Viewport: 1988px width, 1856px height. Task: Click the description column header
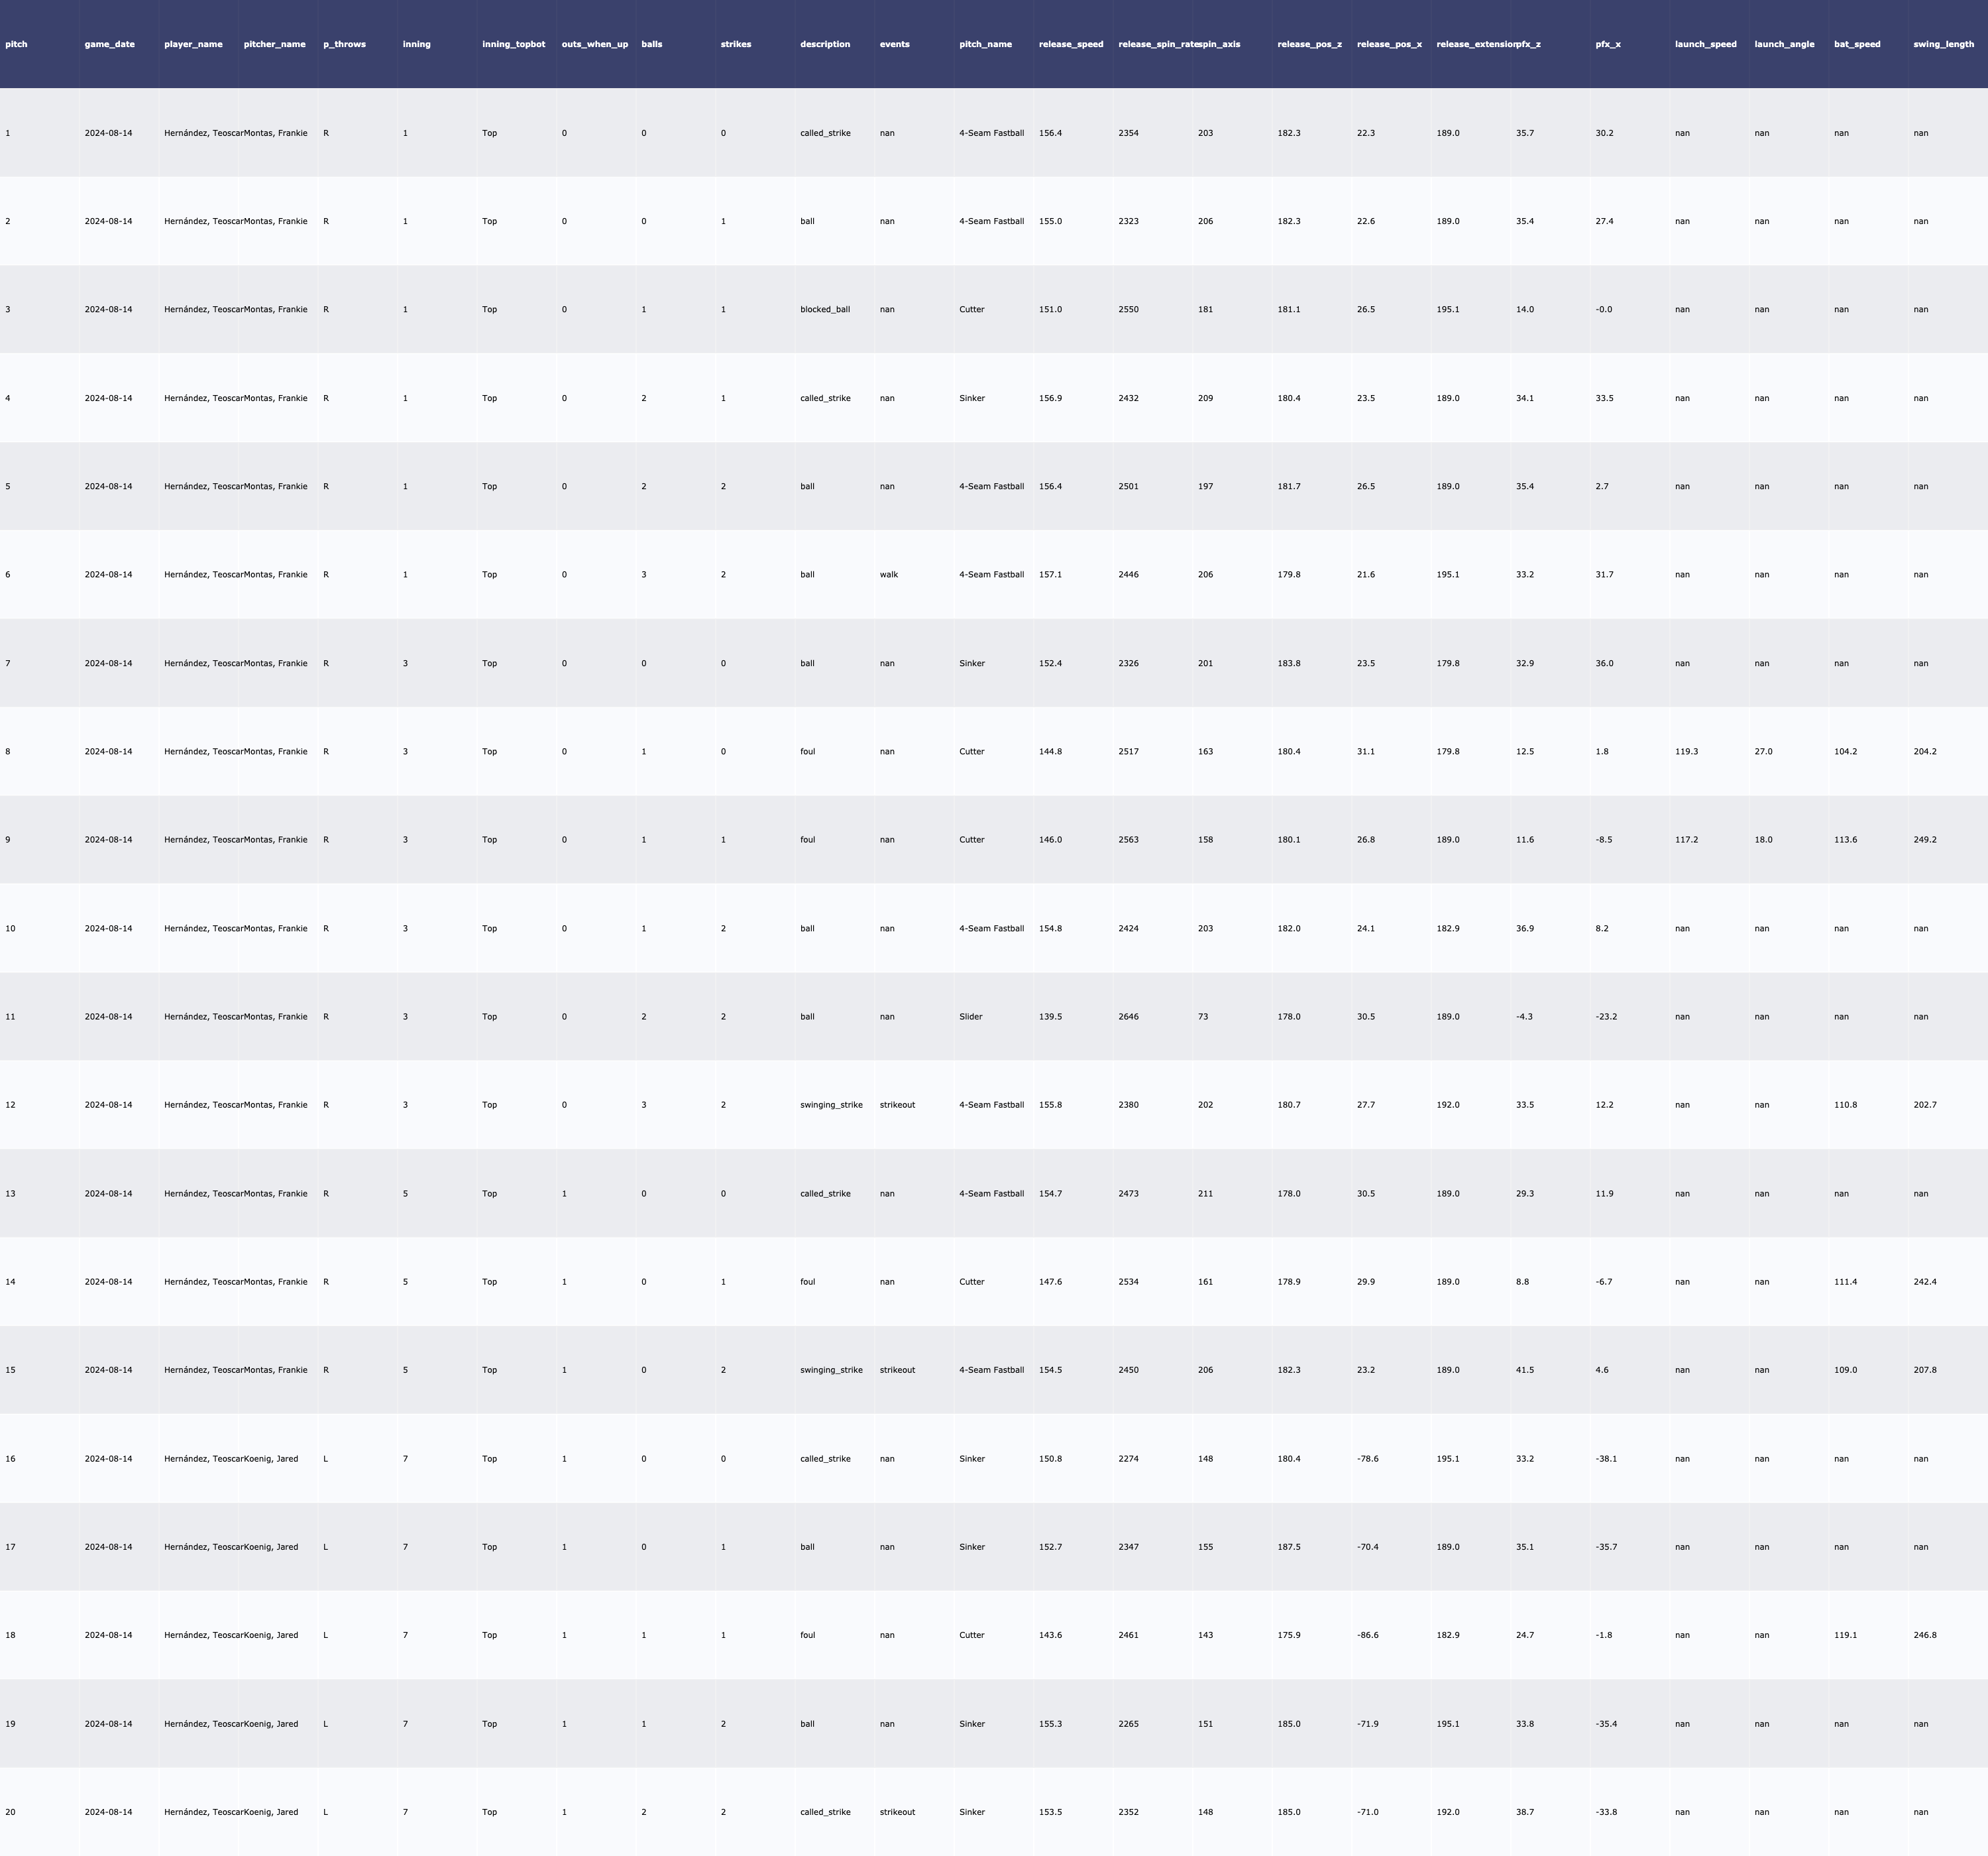(825, 44)
